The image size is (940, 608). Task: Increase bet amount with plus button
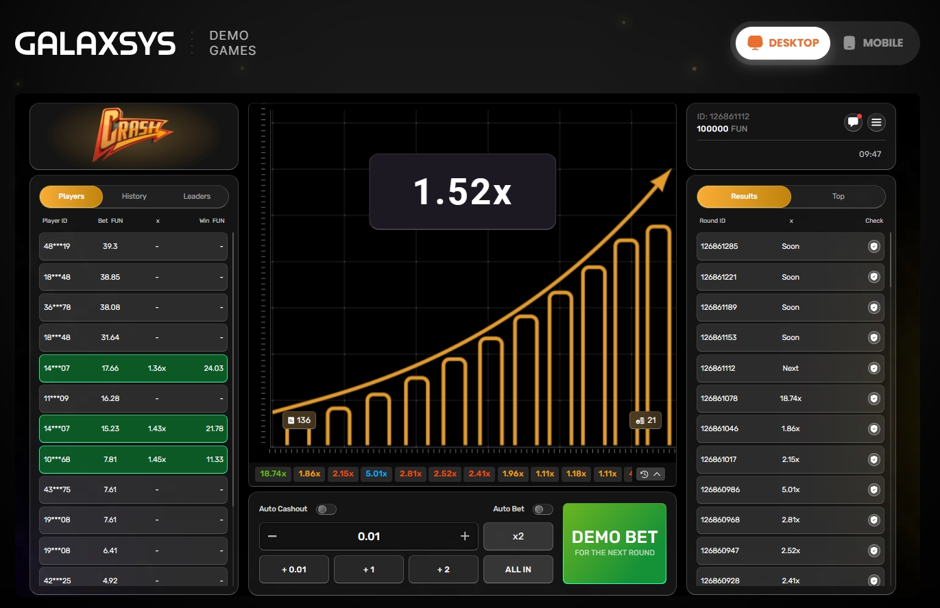pyautogui.click(x=465, y=536)
